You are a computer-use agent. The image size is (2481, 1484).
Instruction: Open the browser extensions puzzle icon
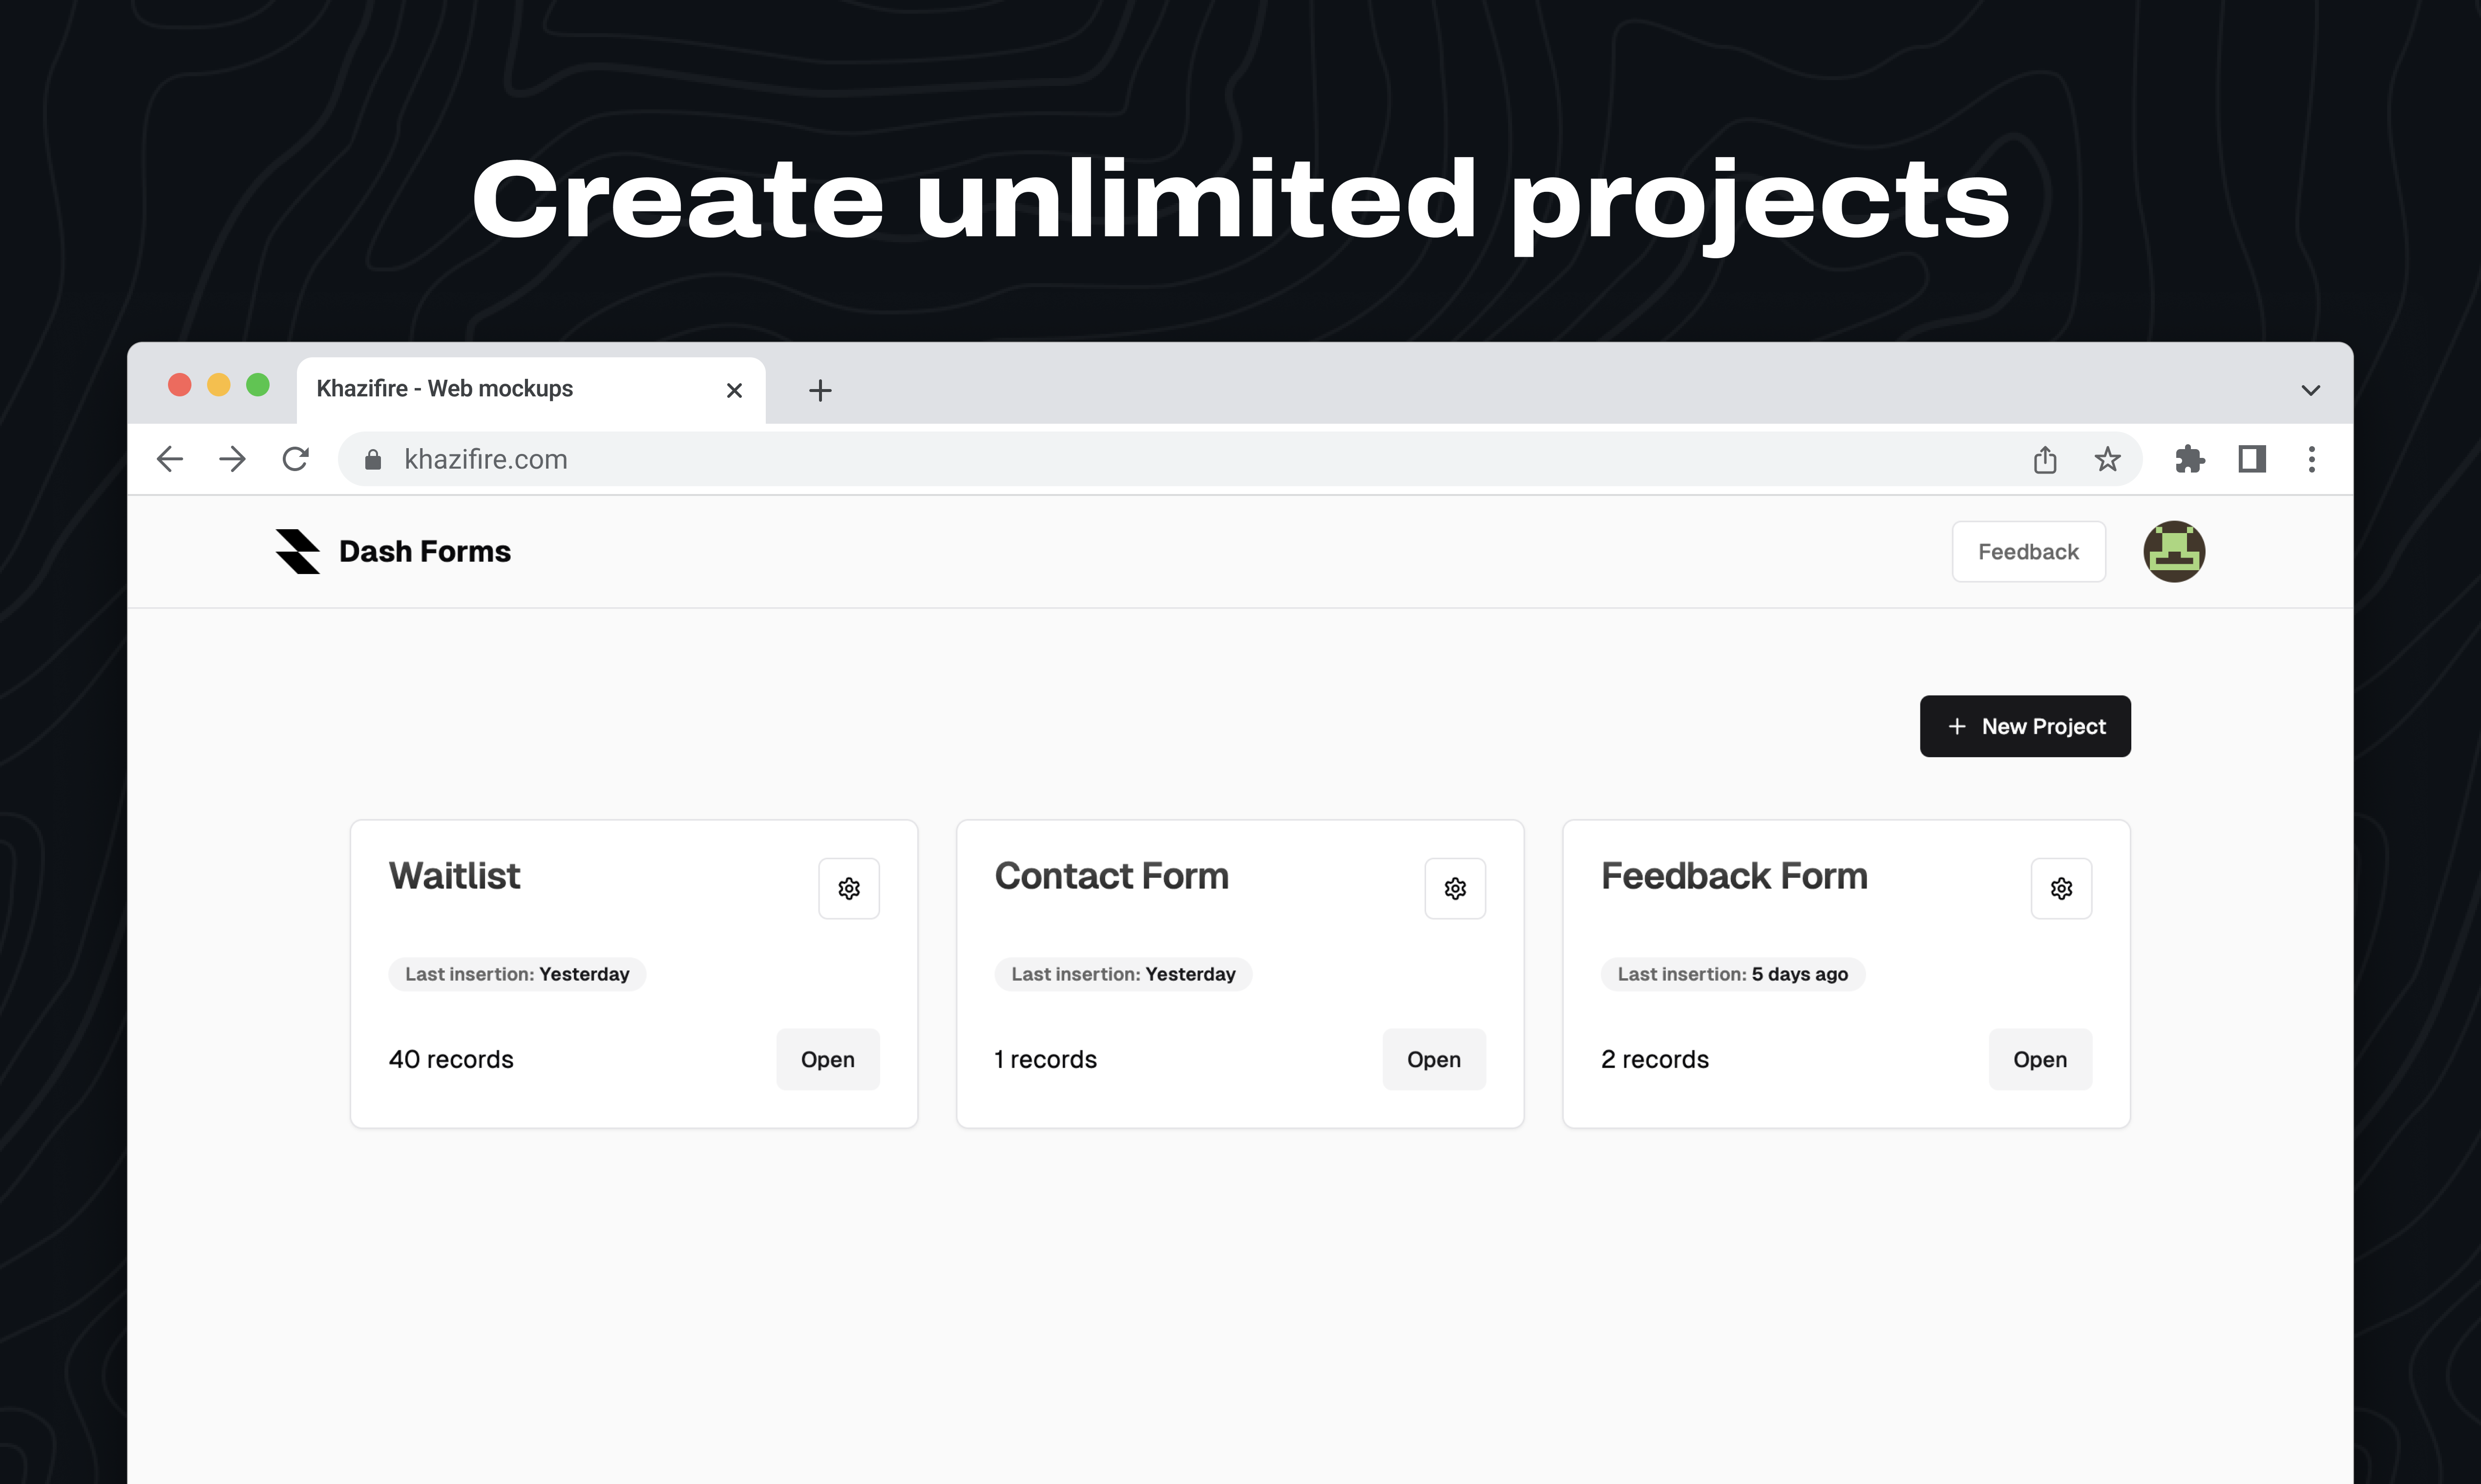pyautogui.click(x=2189, y=459)
